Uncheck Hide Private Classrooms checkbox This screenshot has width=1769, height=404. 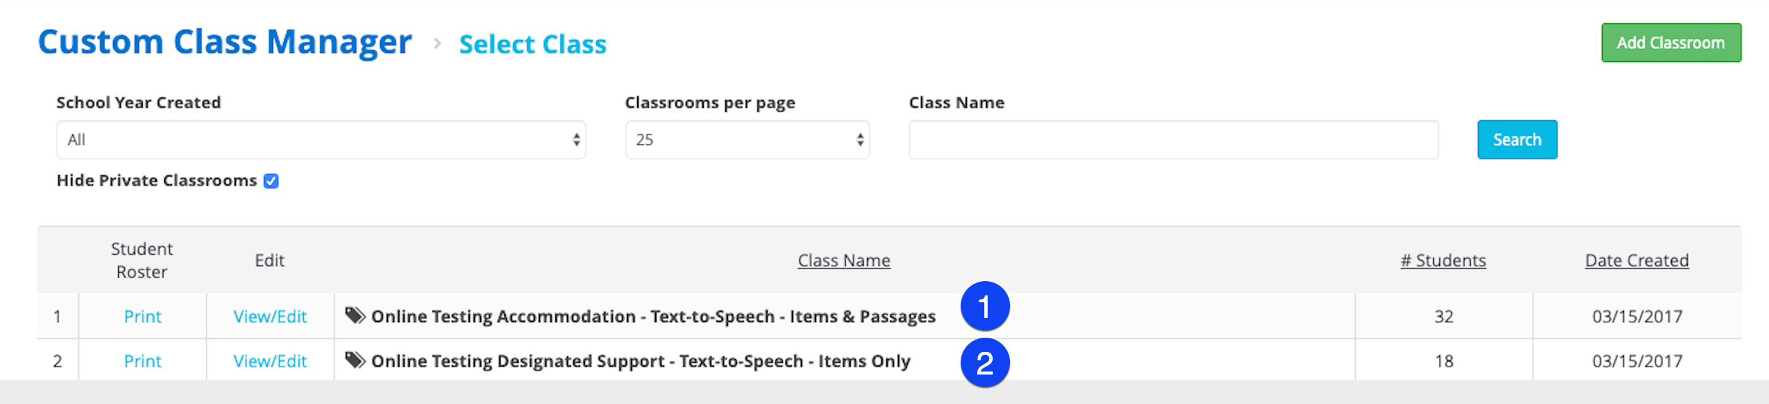click(271, 181)
